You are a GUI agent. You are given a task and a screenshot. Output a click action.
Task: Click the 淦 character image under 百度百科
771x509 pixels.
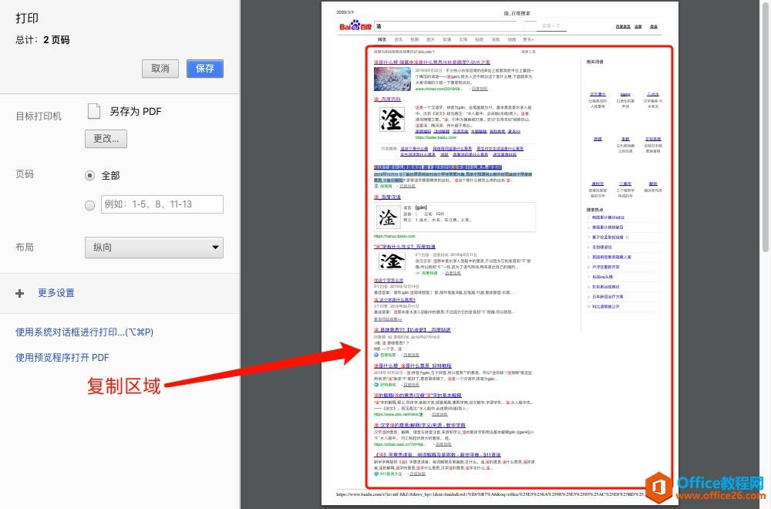[x=392, y=120]
